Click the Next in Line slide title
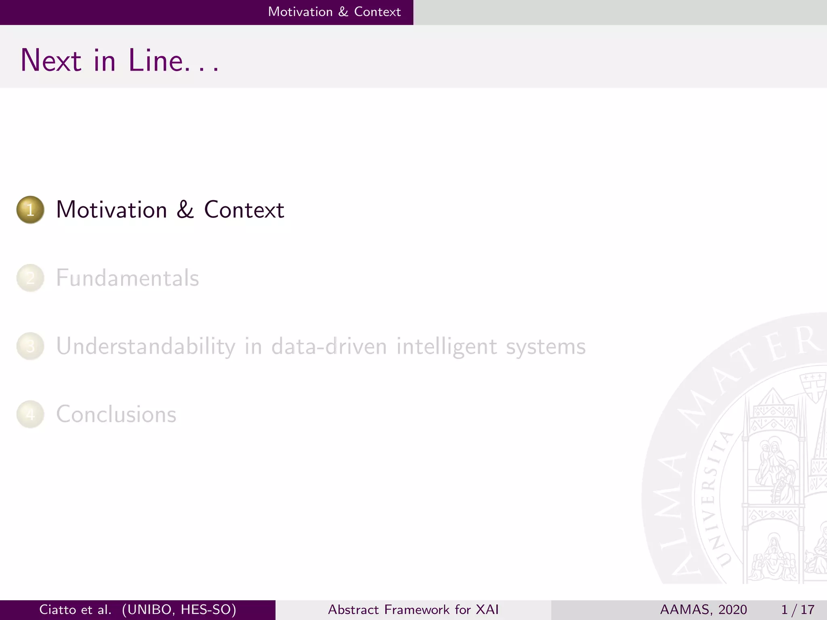This screenshot has height=620, width=827. [120, 61]
